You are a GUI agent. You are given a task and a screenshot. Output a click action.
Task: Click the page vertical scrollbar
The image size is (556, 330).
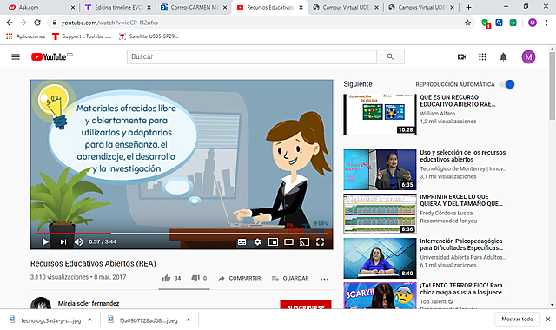click(553, 85)
